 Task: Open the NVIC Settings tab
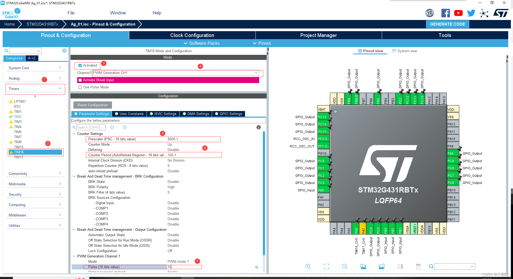[x=163, y=114]
